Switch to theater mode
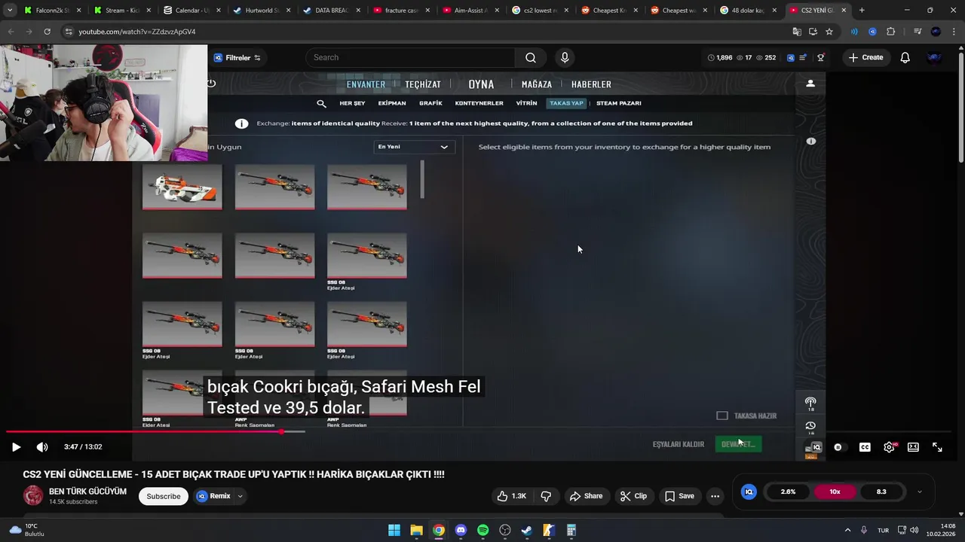 [x=913, y=447]
